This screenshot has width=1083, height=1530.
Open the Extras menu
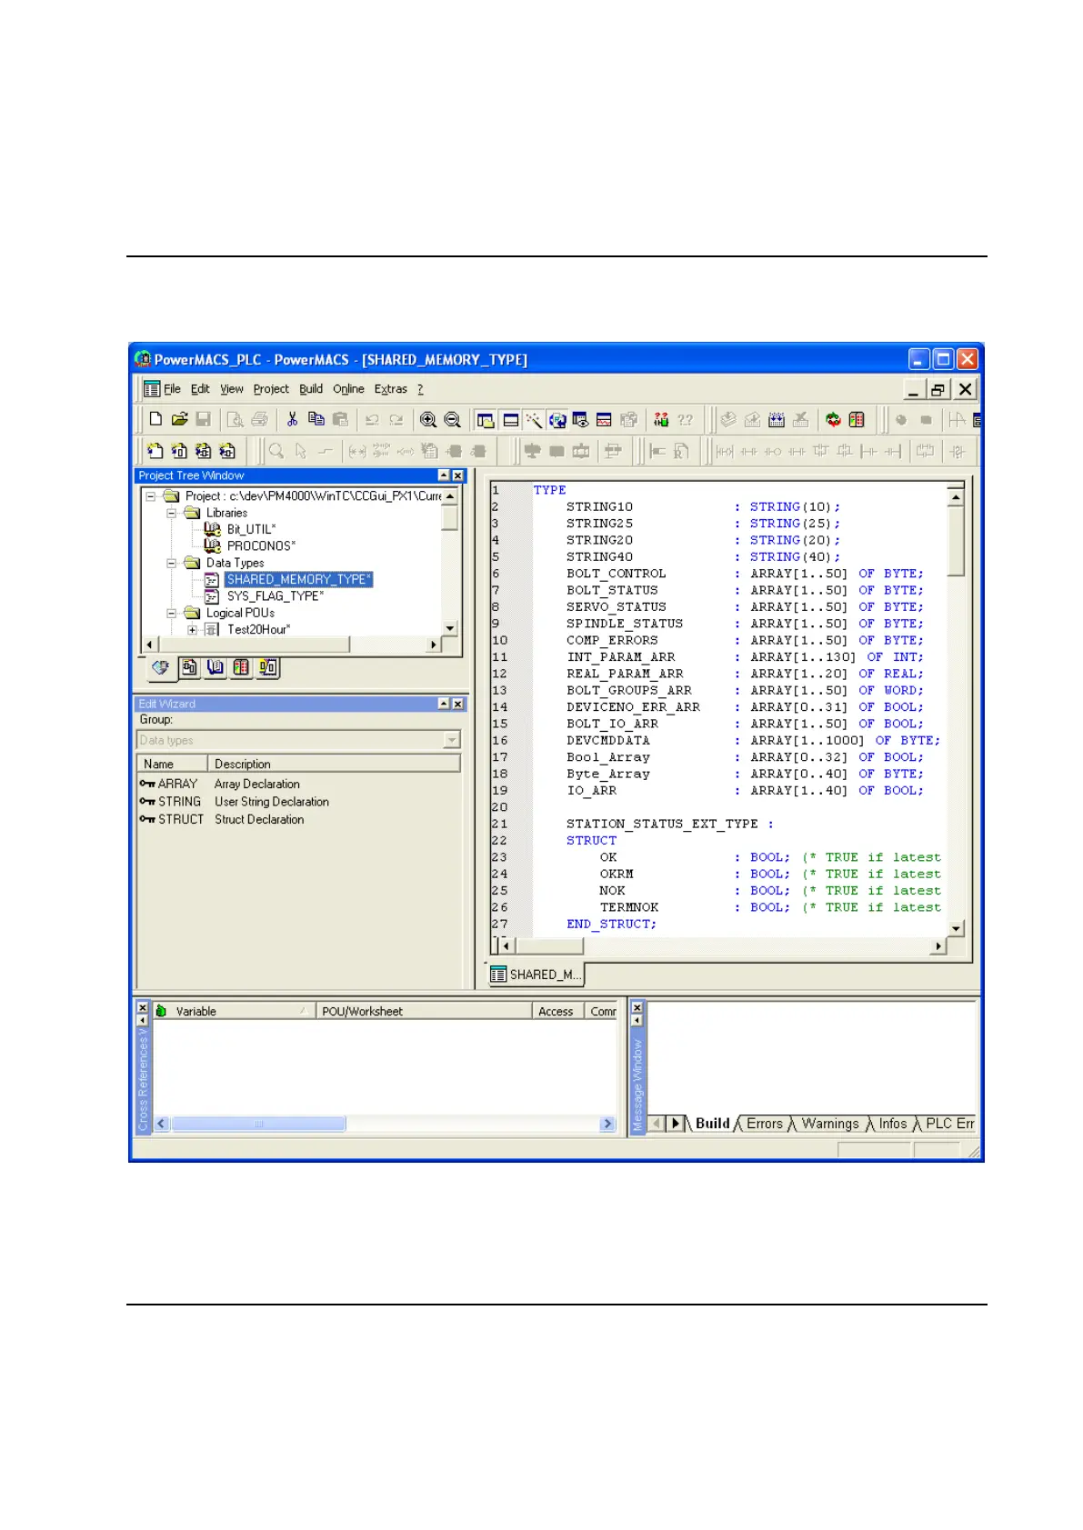click(391, 389)
